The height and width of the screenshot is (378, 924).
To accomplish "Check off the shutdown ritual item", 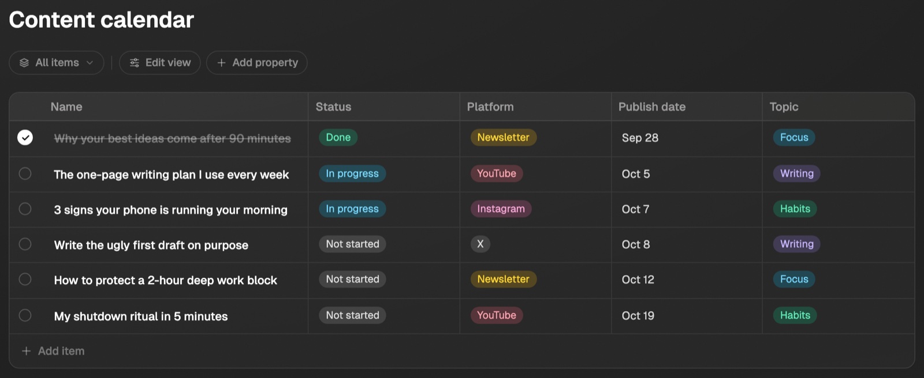I will tap(25, 315).
